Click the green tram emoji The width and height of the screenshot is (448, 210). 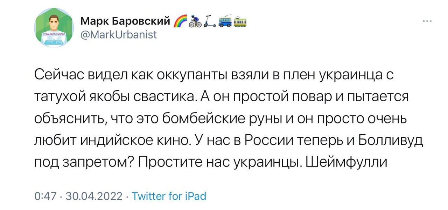pyautogui.click(x=240, y=22)
